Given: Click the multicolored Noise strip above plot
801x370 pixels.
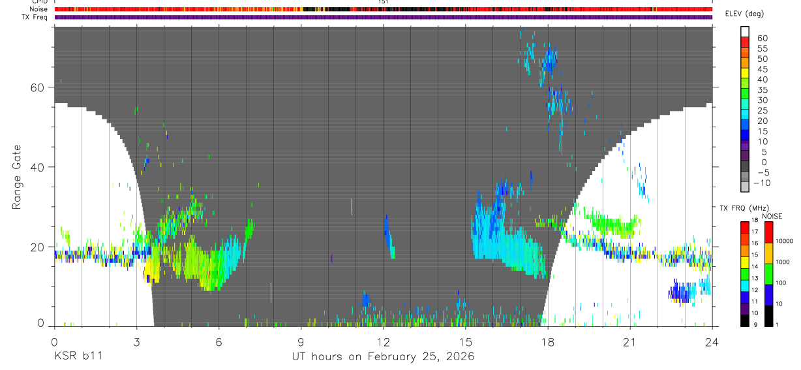Looking at the screenshot, I should point(383,9).
